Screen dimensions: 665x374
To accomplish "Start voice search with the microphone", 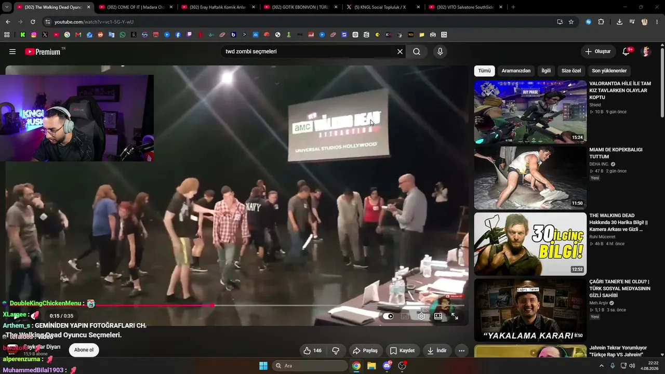I will [440, 51].
